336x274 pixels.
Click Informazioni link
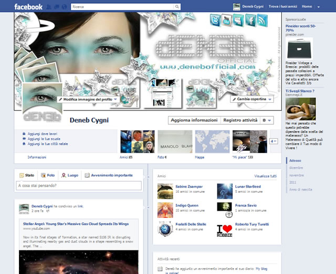[x=37, y=157]
